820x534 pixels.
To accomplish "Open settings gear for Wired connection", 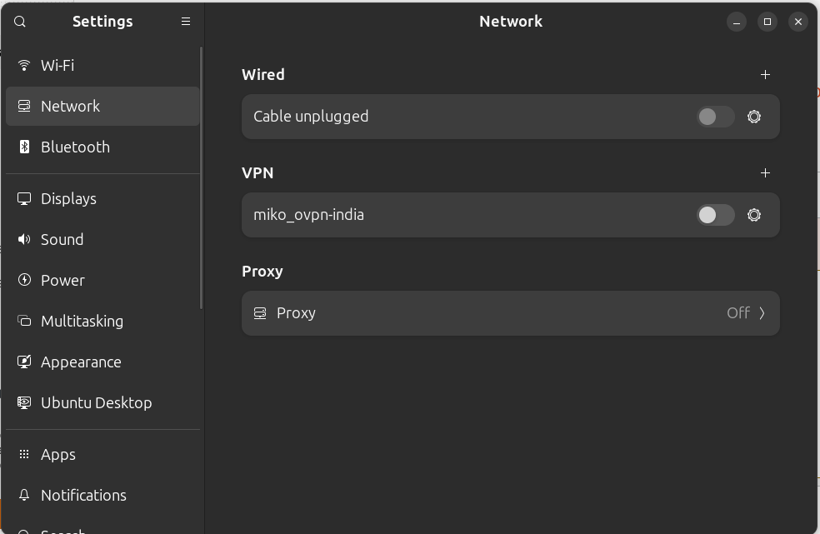I will point(754,117).
